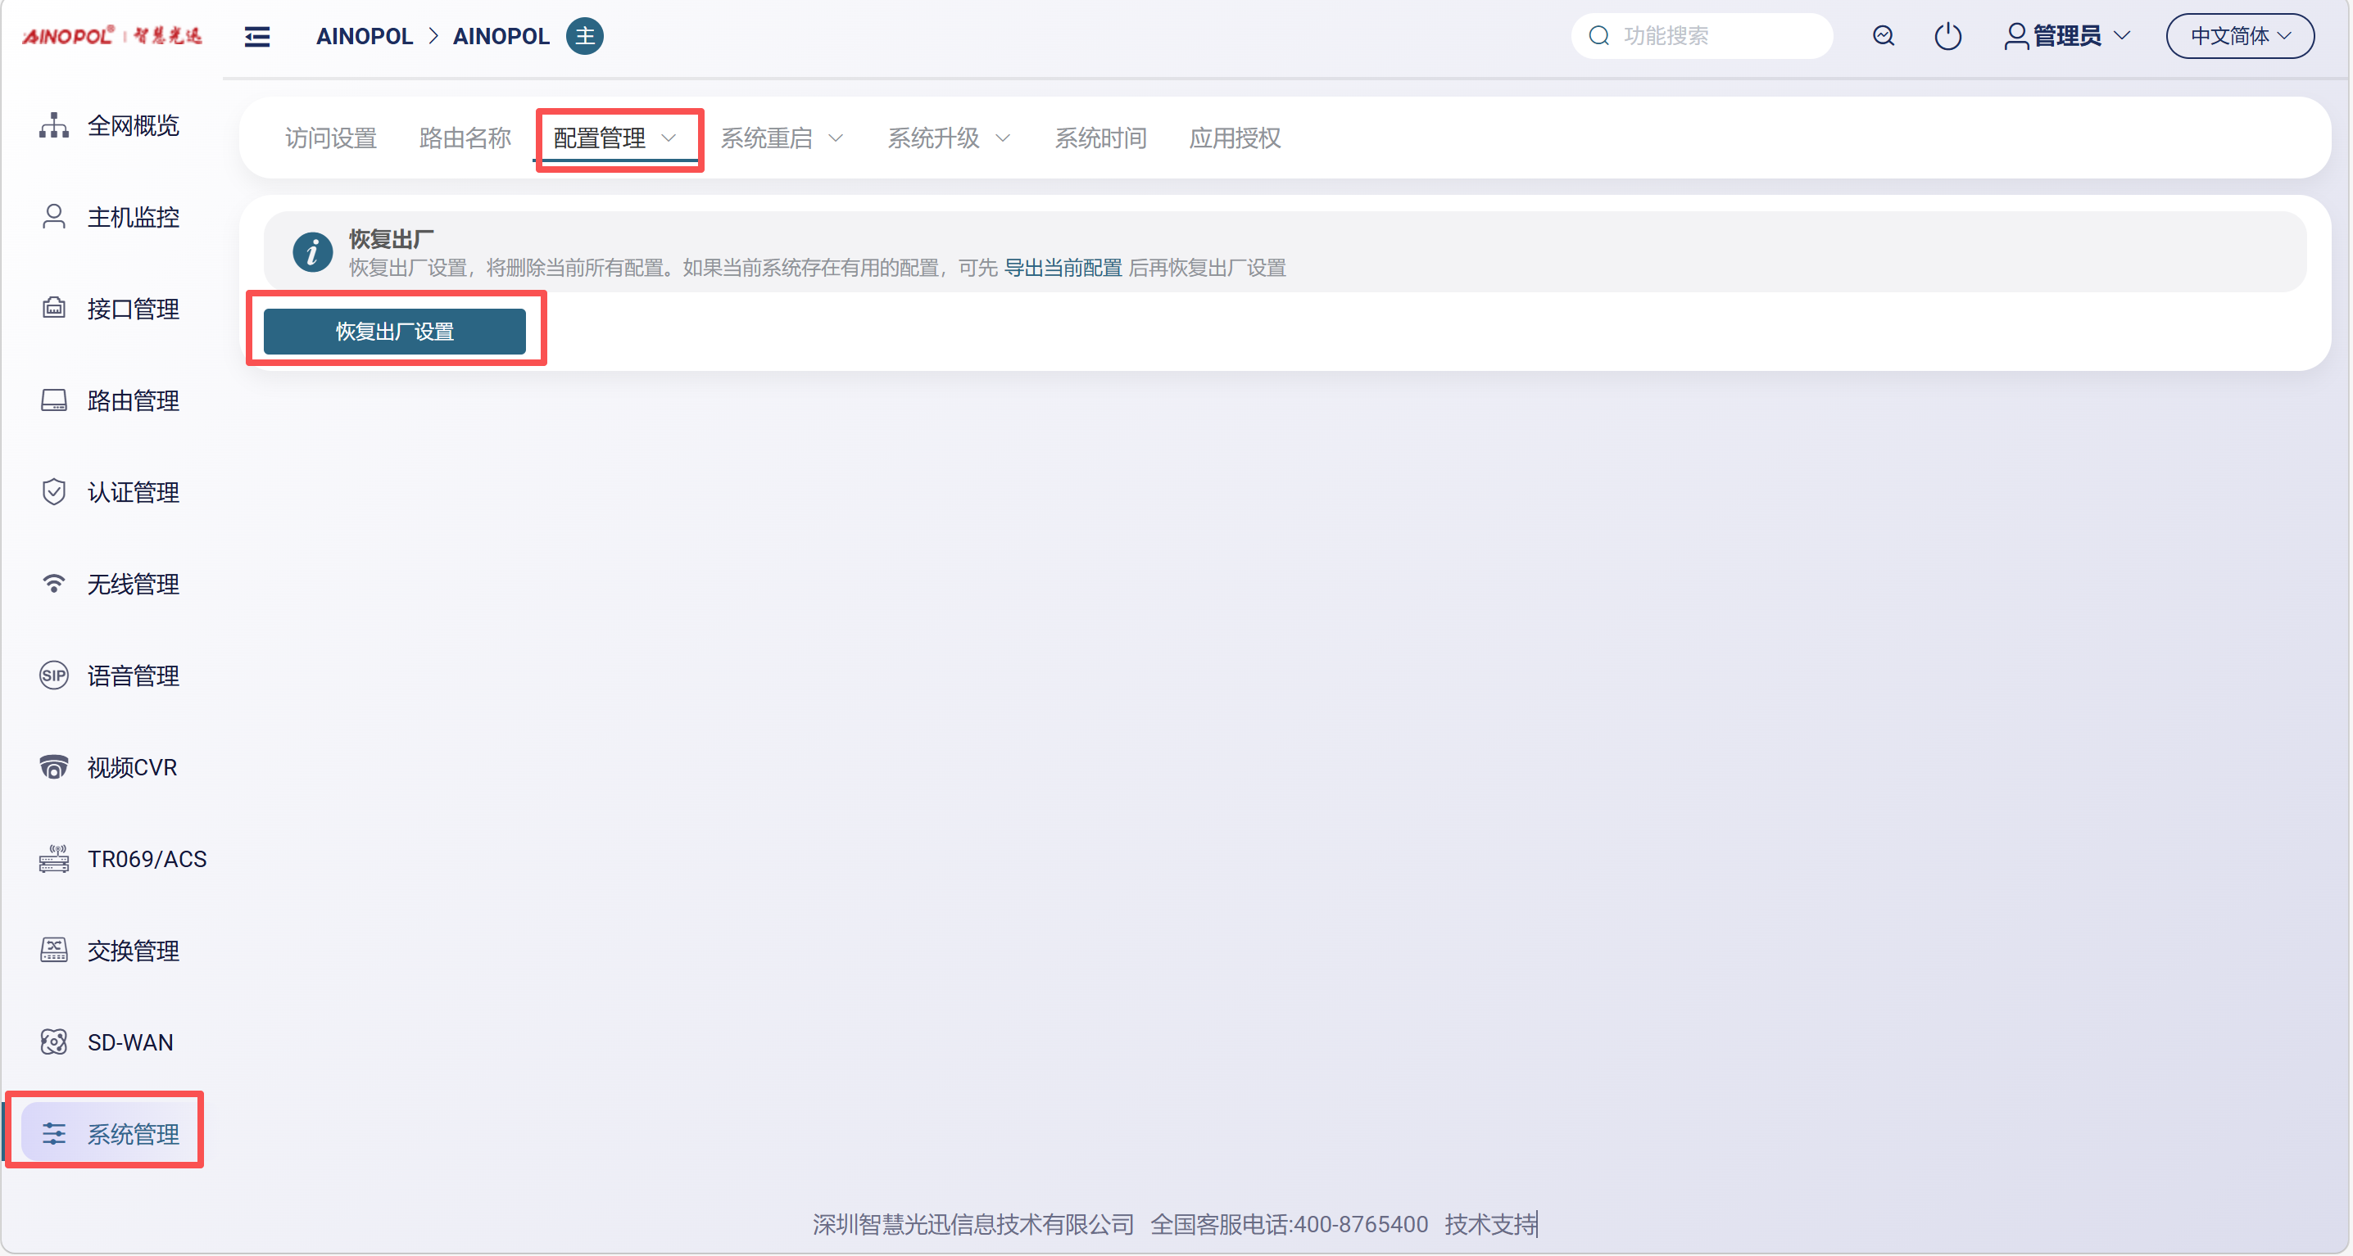Viewport: 2353px width, 1256px height.
Task: Open the 管理员 user menu
Action: click(2067, 37)
